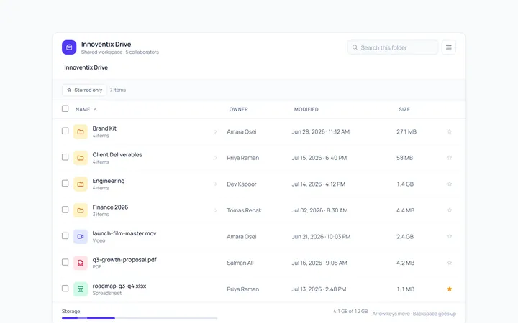Click the Finance 2026 folder icon

(81, 210)
